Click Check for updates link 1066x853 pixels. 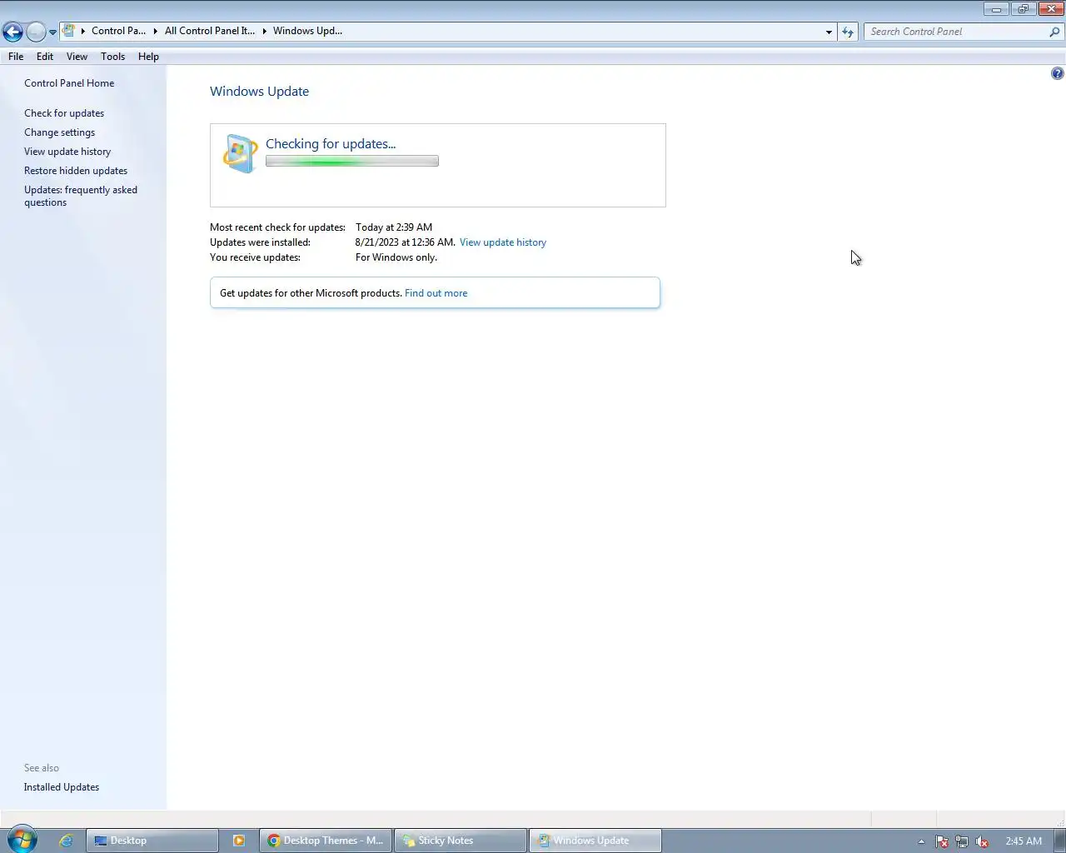pos(64,113)
